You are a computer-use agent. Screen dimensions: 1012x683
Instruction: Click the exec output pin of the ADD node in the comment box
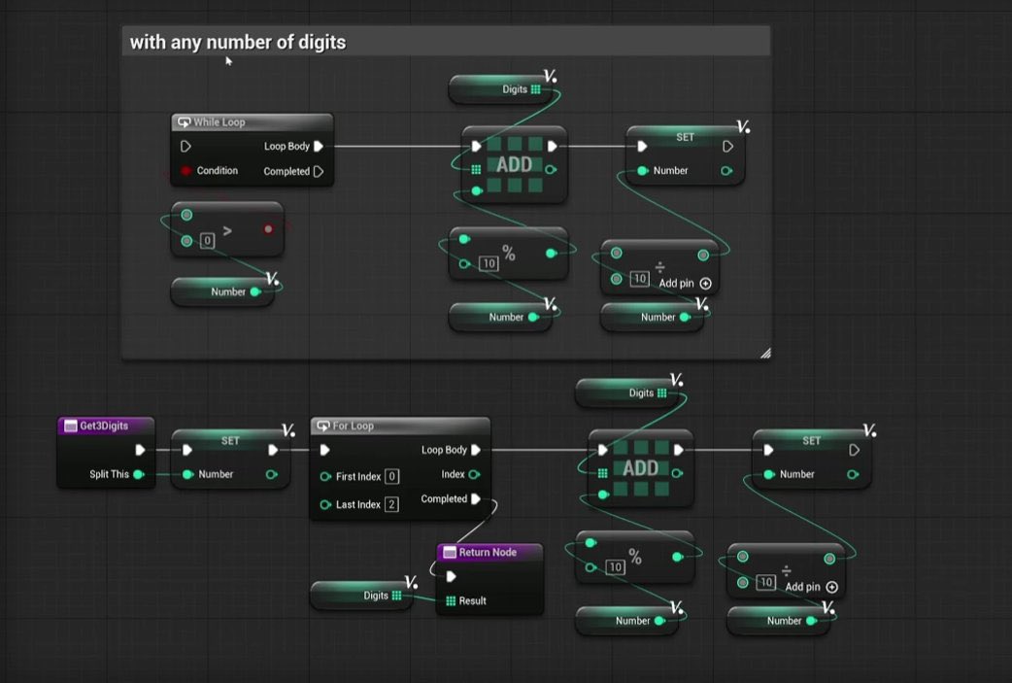[552, 147]
